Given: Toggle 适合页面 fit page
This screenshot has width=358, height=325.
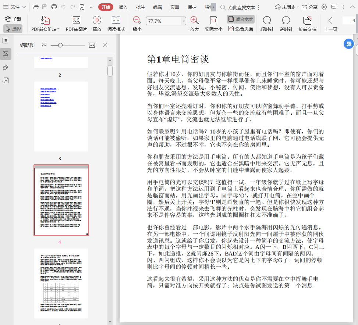Looking at the screenshot, I should 241,29.
